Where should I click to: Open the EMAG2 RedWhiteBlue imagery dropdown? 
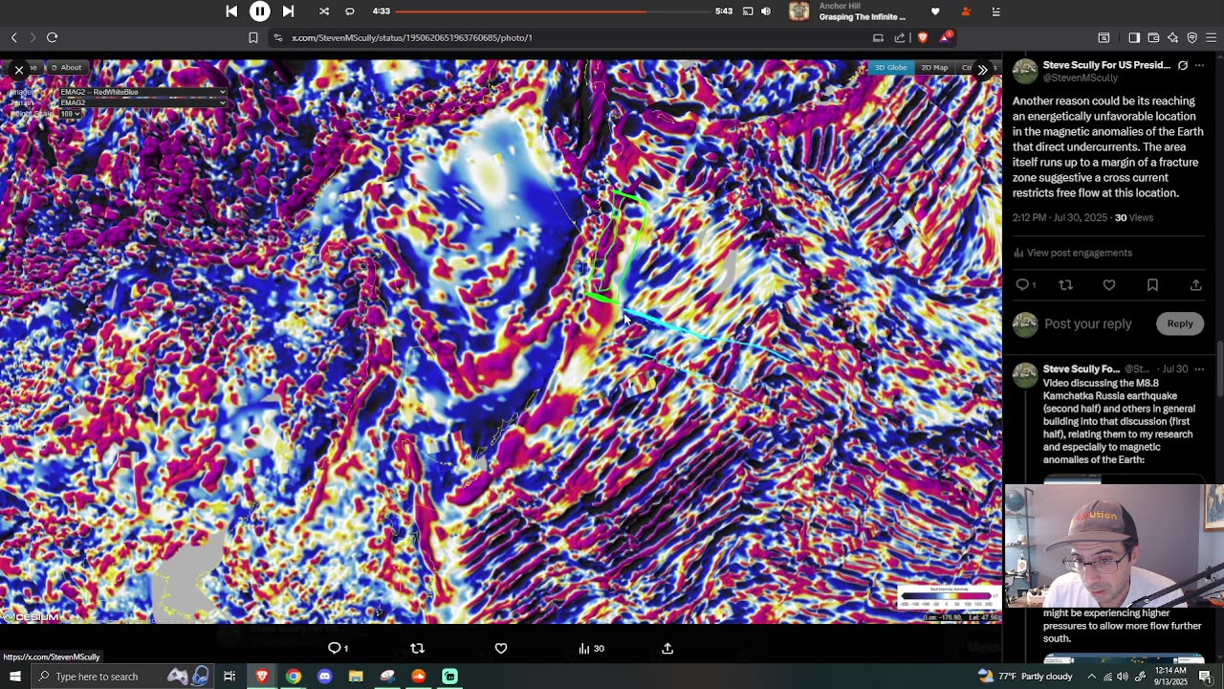coord(142,92)
